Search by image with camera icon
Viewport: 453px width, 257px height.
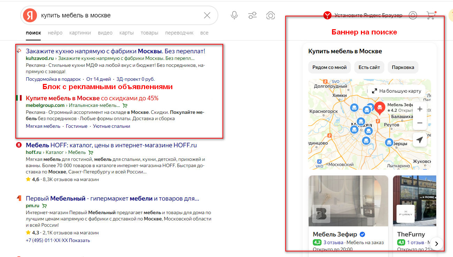tap(270, 15)
